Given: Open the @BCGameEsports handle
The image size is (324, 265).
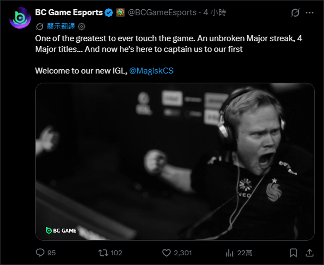Looking at the screenshot, I should pyautogui.click(x=162, y=13).
